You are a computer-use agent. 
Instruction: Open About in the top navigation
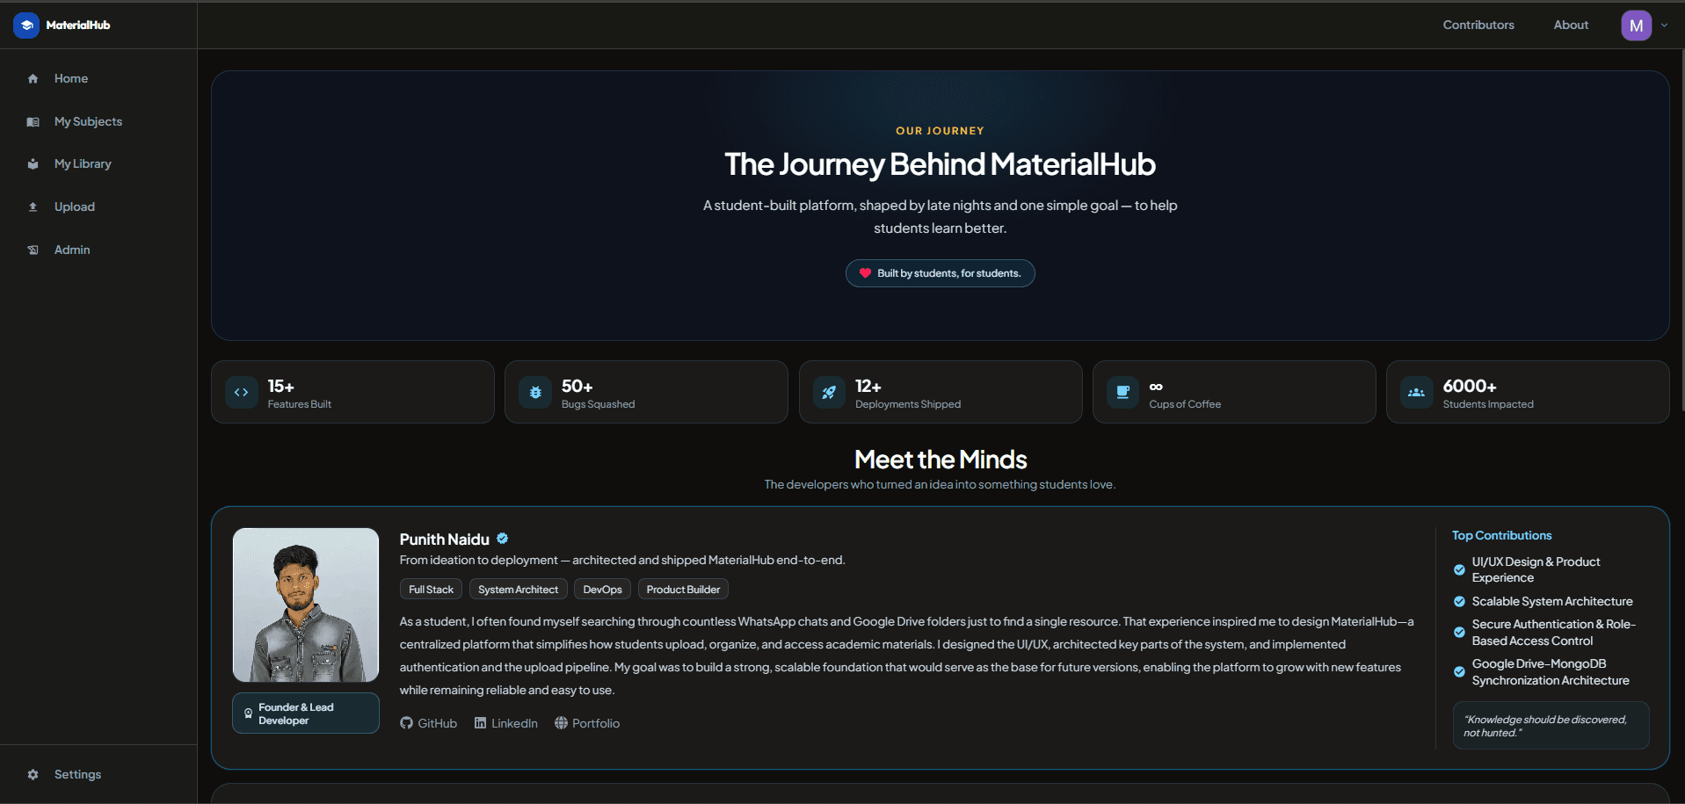coord(1571,25)
